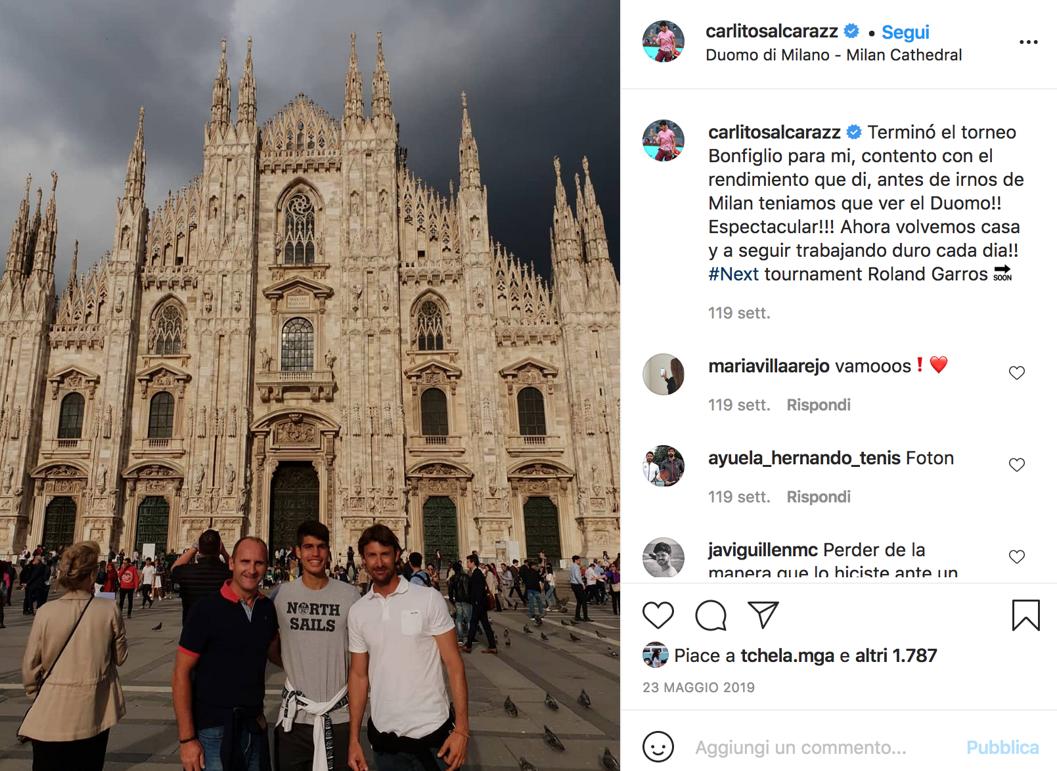Screen dimensions: 1057x771
Task: Click the carlitosalcarazz header profile picture
Action: (663, 41)
